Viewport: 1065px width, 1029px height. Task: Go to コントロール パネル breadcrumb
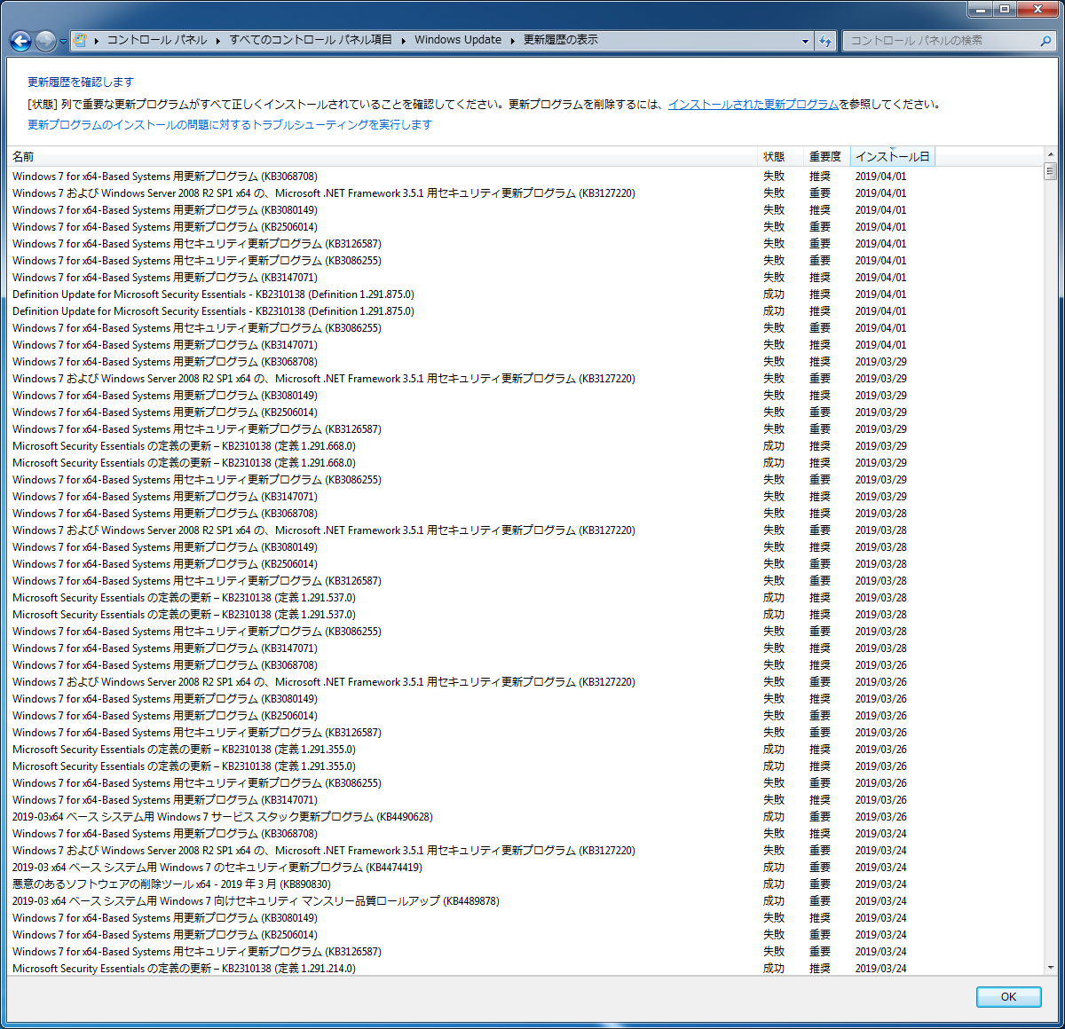(157, 40)
